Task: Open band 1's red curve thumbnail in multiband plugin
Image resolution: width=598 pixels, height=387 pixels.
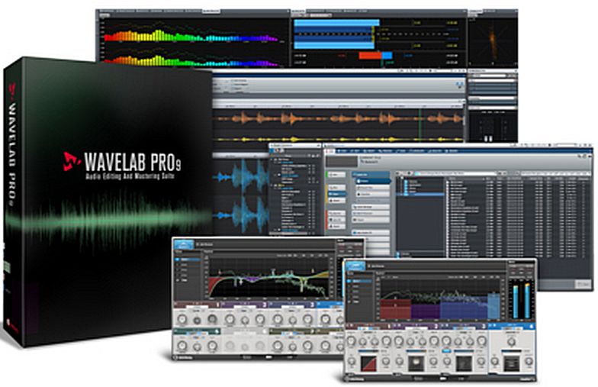Action: (368, 363)
